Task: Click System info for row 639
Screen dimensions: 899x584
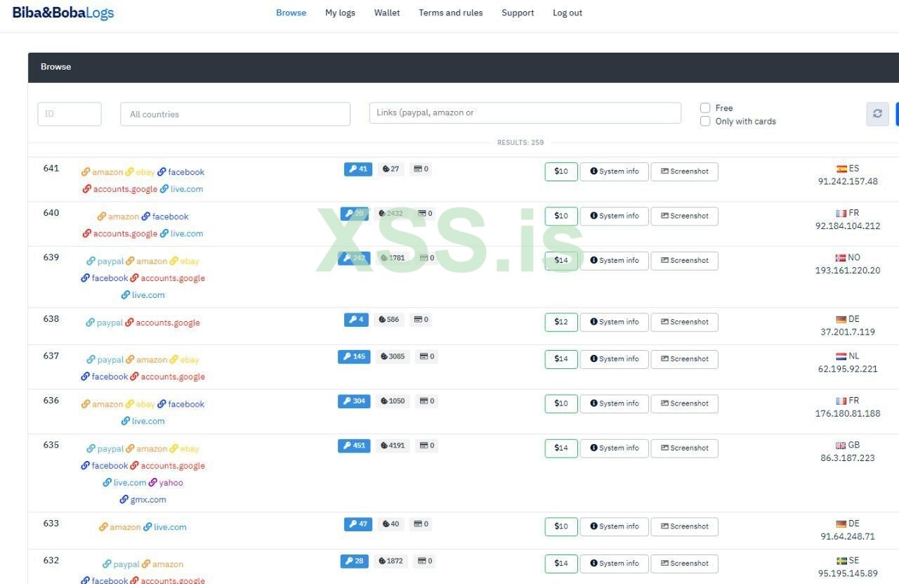Action: pos(615,261)
